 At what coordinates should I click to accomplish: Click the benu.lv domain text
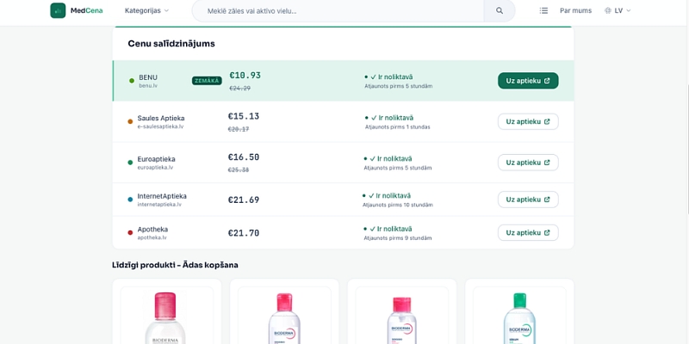coord(148,85)
